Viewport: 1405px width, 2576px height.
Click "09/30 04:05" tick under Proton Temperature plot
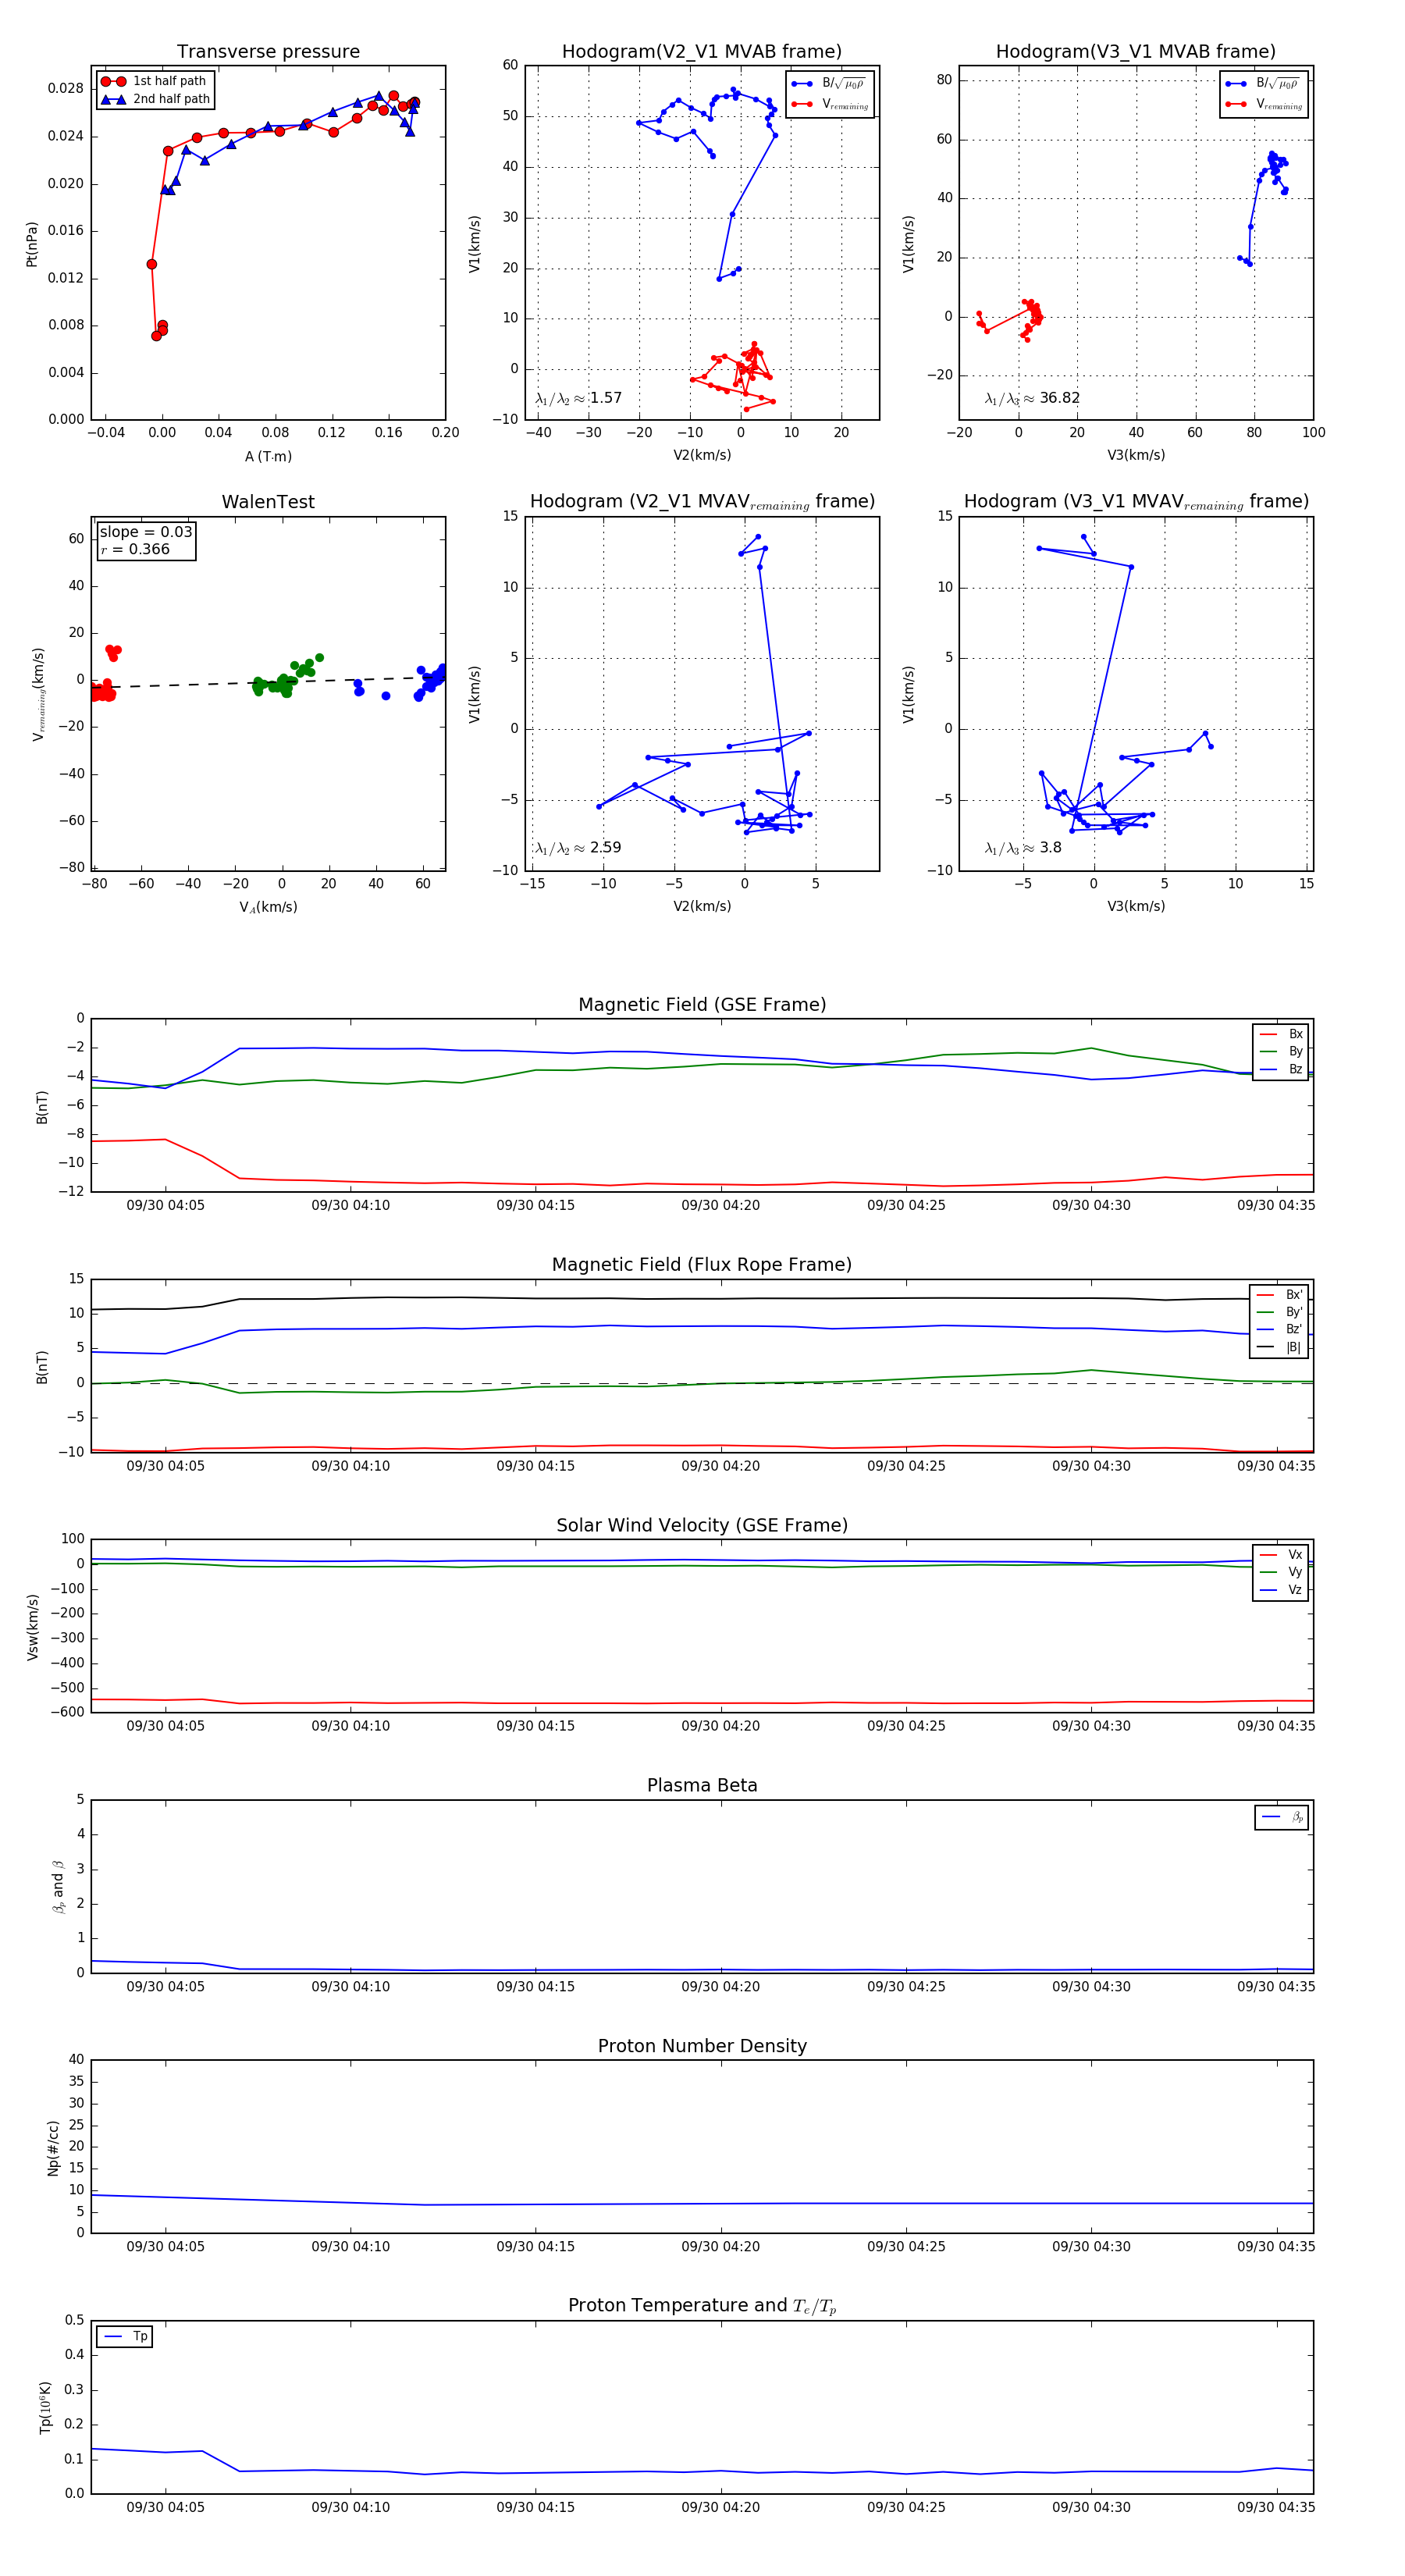(x=165, y=2507)
